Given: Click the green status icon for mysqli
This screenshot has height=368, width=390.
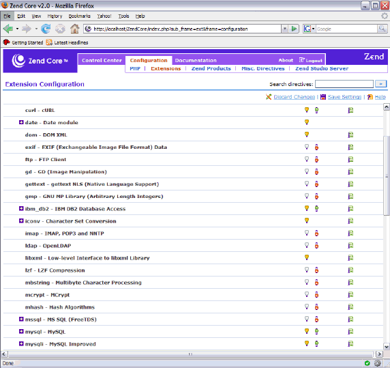Looking at the screenshot, I should pyautogui.click(x=316, y=343).
